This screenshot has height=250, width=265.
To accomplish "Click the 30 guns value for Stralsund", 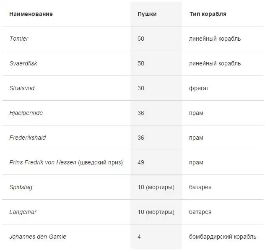I will [x=141, y=88].
